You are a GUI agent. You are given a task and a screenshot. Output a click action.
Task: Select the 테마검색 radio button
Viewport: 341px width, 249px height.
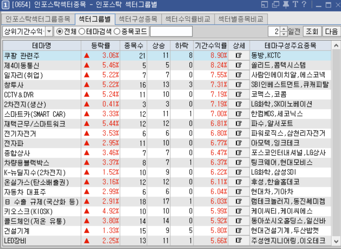[82, 32]
